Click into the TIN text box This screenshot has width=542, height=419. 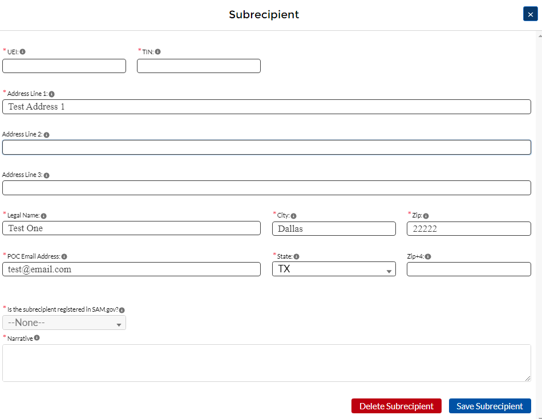click(199, 66)
